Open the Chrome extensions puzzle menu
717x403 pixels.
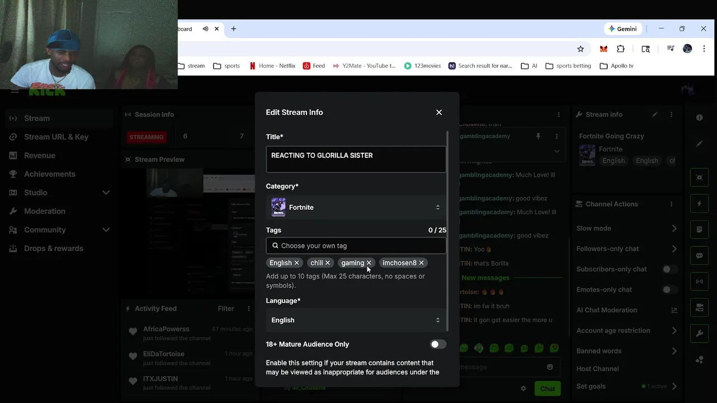(x=621, y=49)
